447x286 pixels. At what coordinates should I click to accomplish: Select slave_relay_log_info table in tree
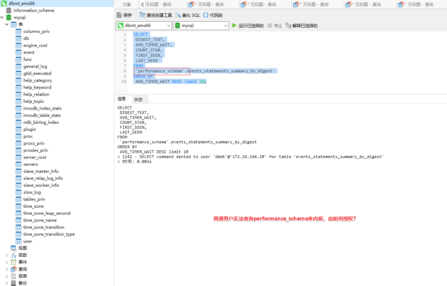(43, 178)
